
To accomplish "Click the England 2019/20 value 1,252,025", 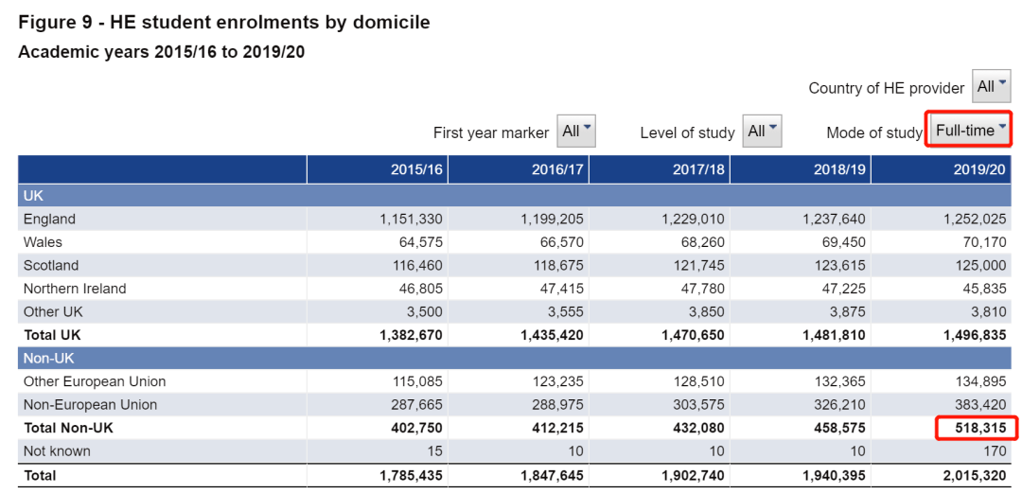I will pos(975,219).
